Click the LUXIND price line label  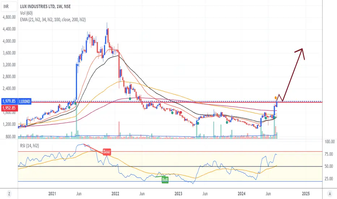[25, 101]
